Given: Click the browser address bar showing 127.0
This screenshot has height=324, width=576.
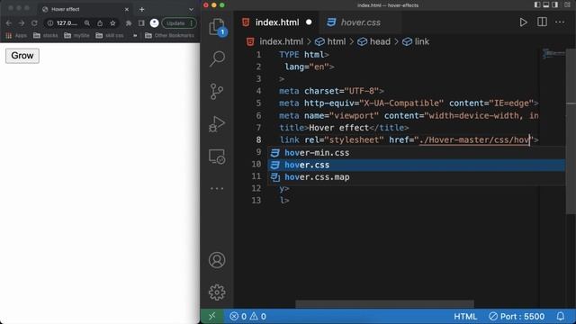Looking at the screenshot, I should pyautogui.click(x=67, y=23).
